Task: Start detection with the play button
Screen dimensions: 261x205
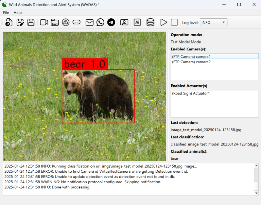Action: (164, 22)
